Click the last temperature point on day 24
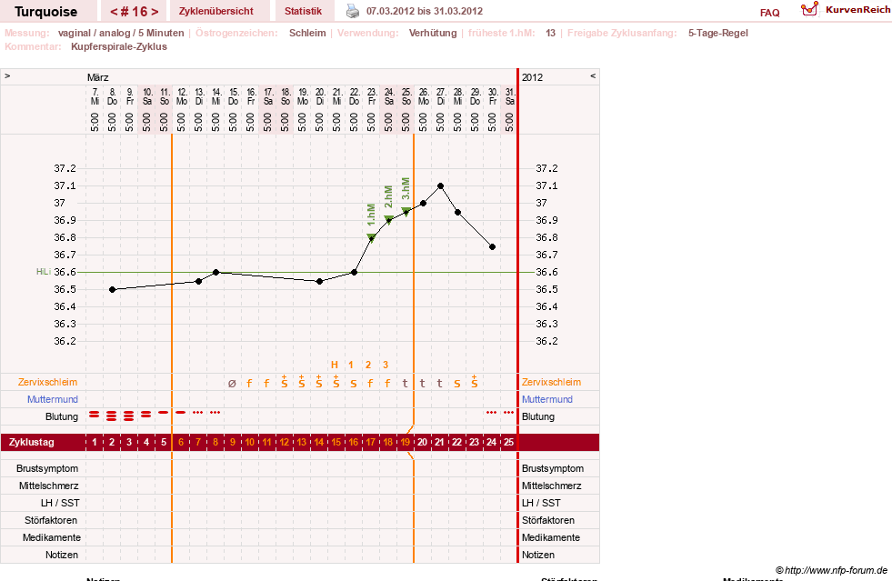 [492, 247]
